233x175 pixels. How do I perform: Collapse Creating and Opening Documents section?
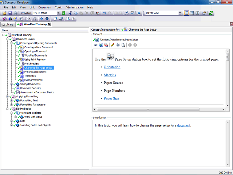pyautogui.click(x=11, y=43)
